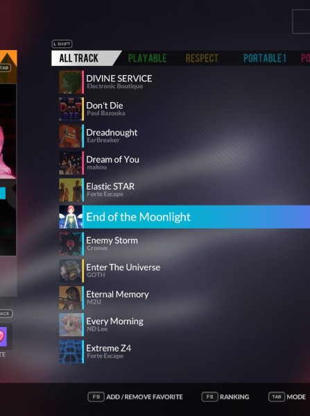
Task: Select Enter The Universe track row
Action: pos(184,271)
